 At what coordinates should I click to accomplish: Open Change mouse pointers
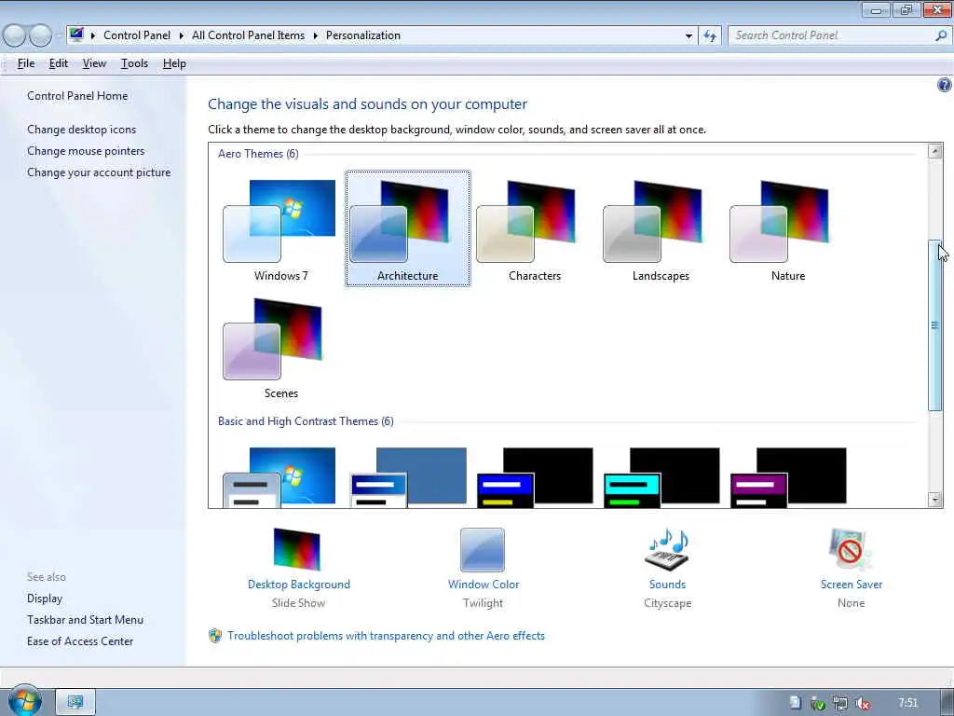(x=86, y=151)
